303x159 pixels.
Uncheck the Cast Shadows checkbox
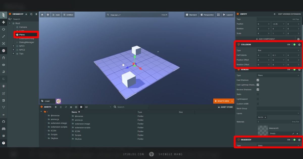258,80
